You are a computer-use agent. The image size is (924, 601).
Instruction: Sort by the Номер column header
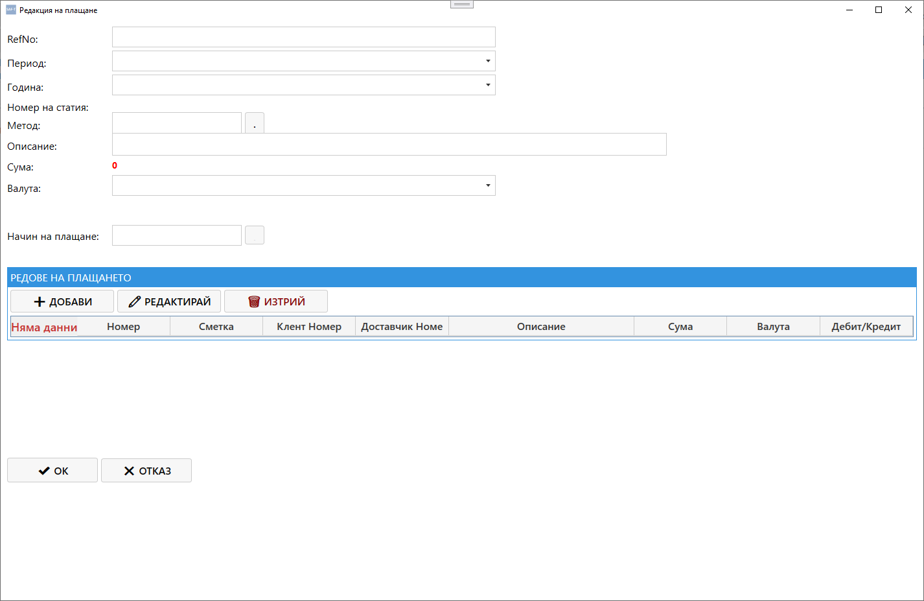(123, 327)
